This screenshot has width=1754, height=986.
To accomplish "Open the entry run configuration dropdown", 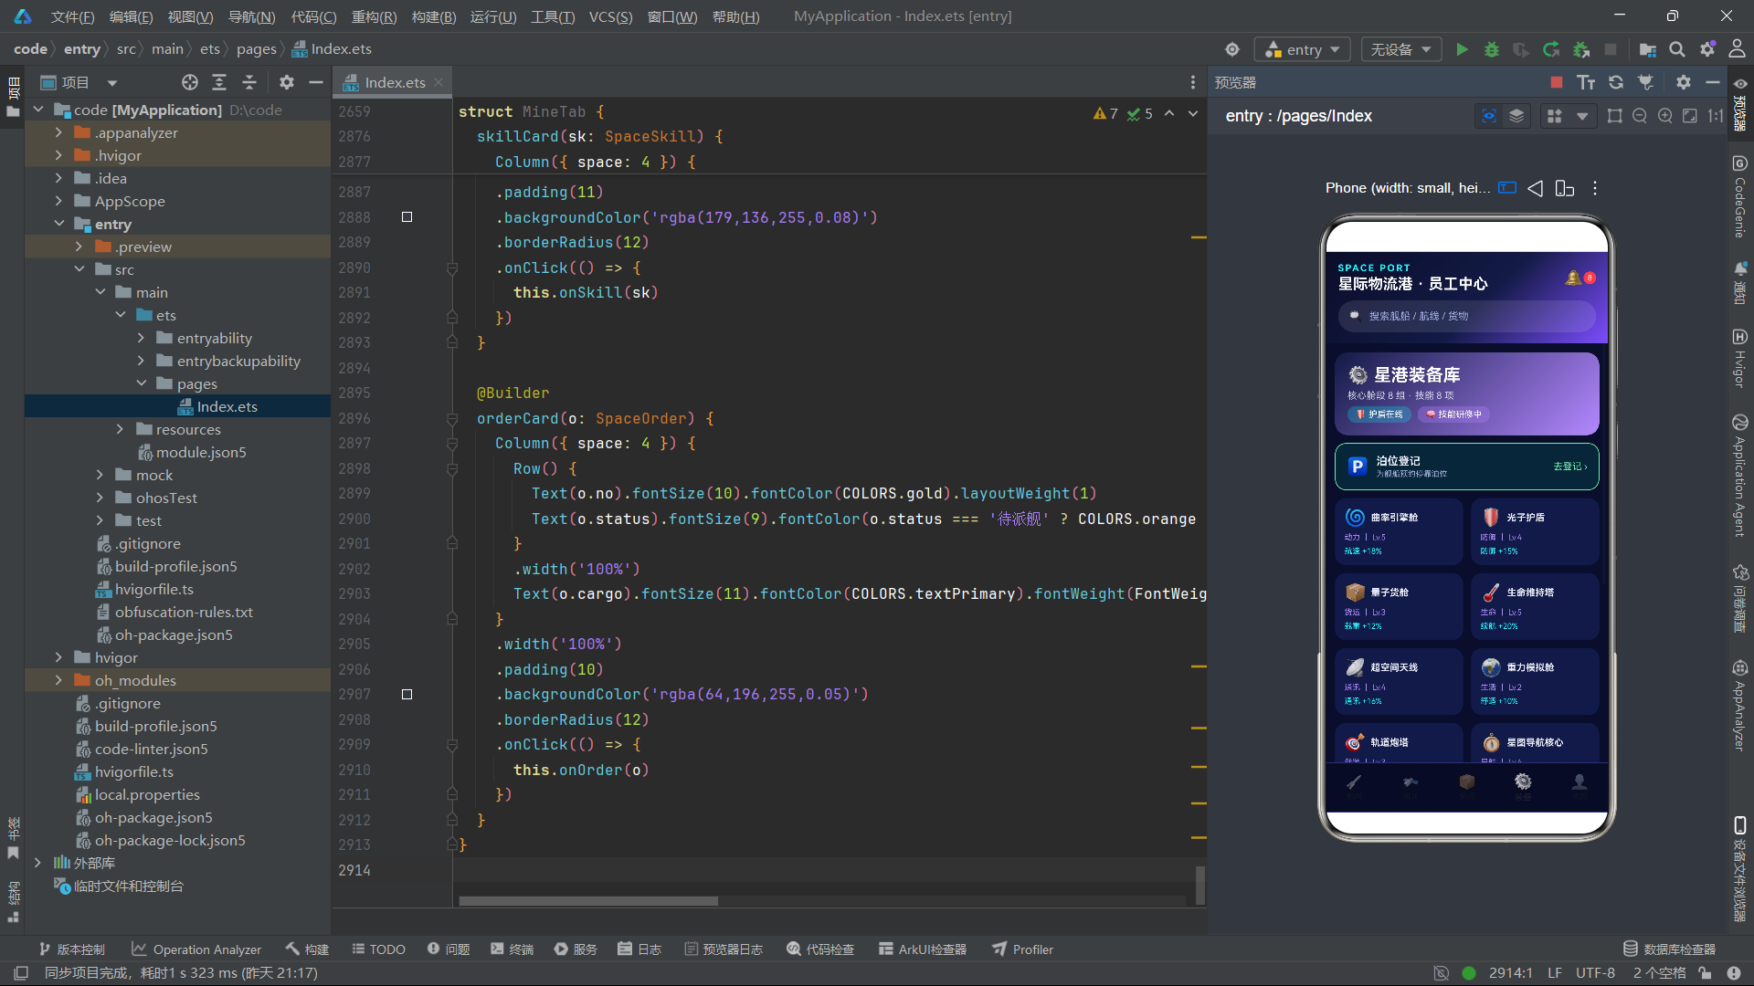I will tap(1302, 49).
